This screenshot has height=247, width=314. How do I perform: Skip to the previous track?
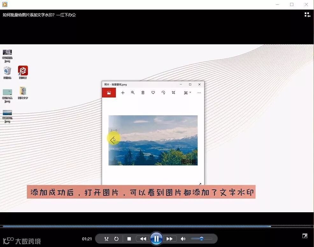click(143, 239)
